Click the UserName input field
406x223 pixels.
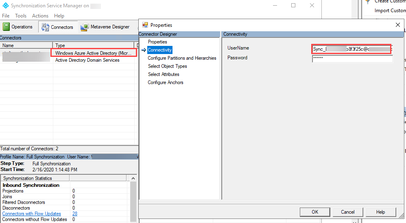pyautogui.click(x=352, y=49)
